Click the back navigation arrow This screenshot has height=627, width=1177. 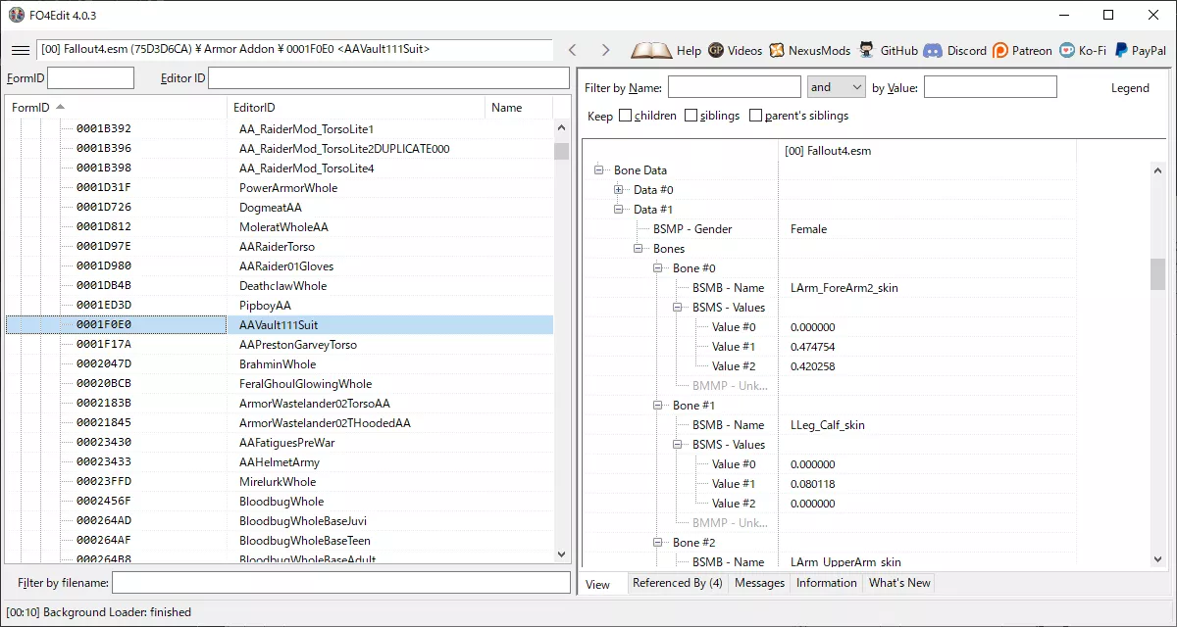point(573,50)
